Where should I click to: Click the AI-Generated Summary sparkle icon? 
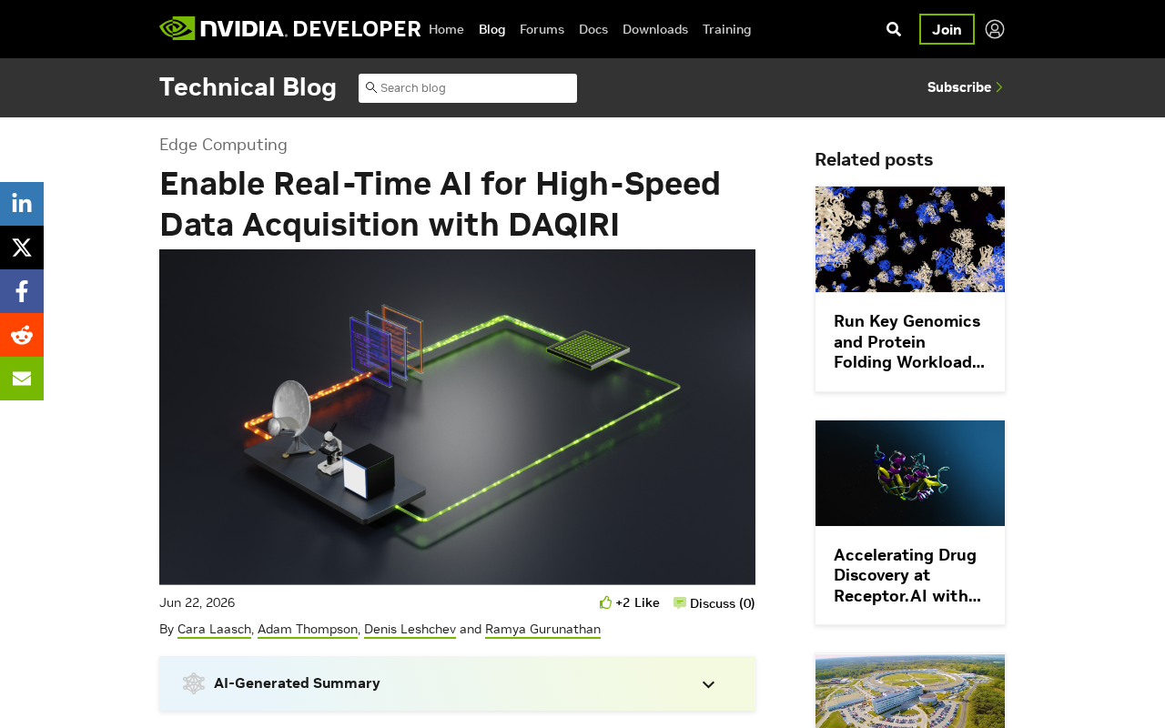[193, 683]
